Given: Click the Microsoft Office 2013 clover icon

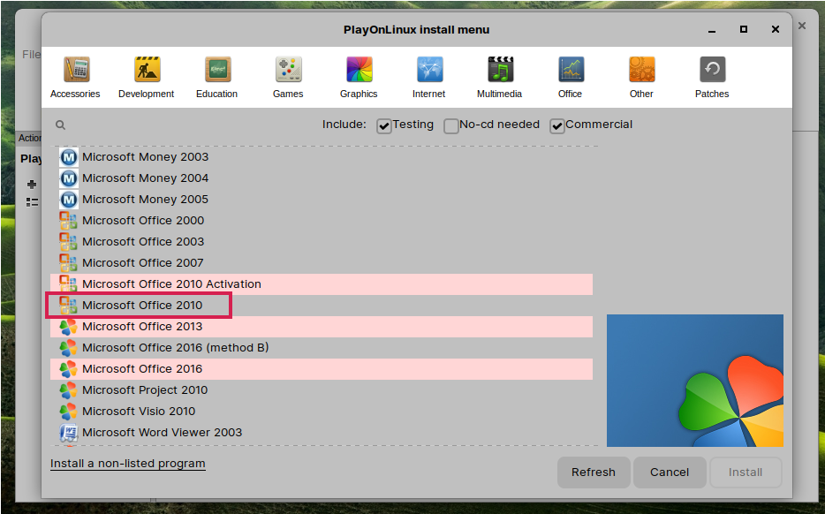Looking at the screenshot, I should pos(68,327).
